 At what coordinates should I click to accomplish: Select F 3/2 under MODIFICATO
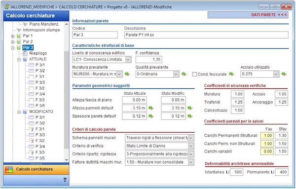click(x=40, y=141)
